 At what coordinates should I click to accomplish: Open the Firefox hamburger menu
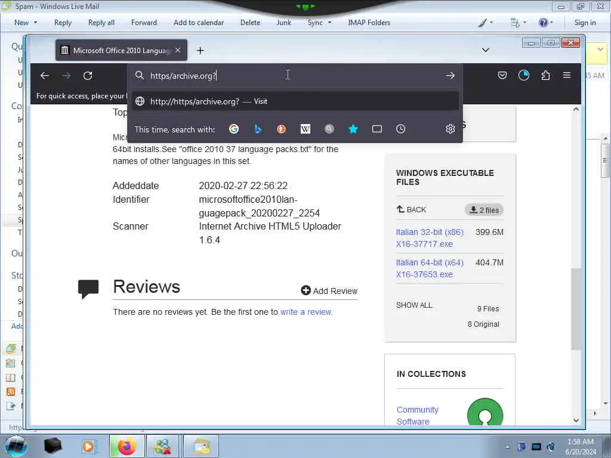click(567, 75)
